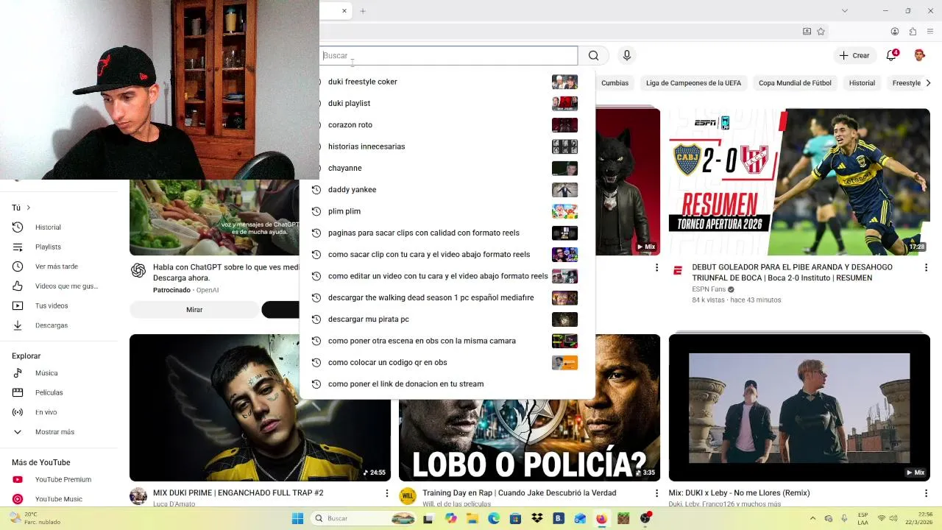Open a new browser tab

click(x=363, y=11)
